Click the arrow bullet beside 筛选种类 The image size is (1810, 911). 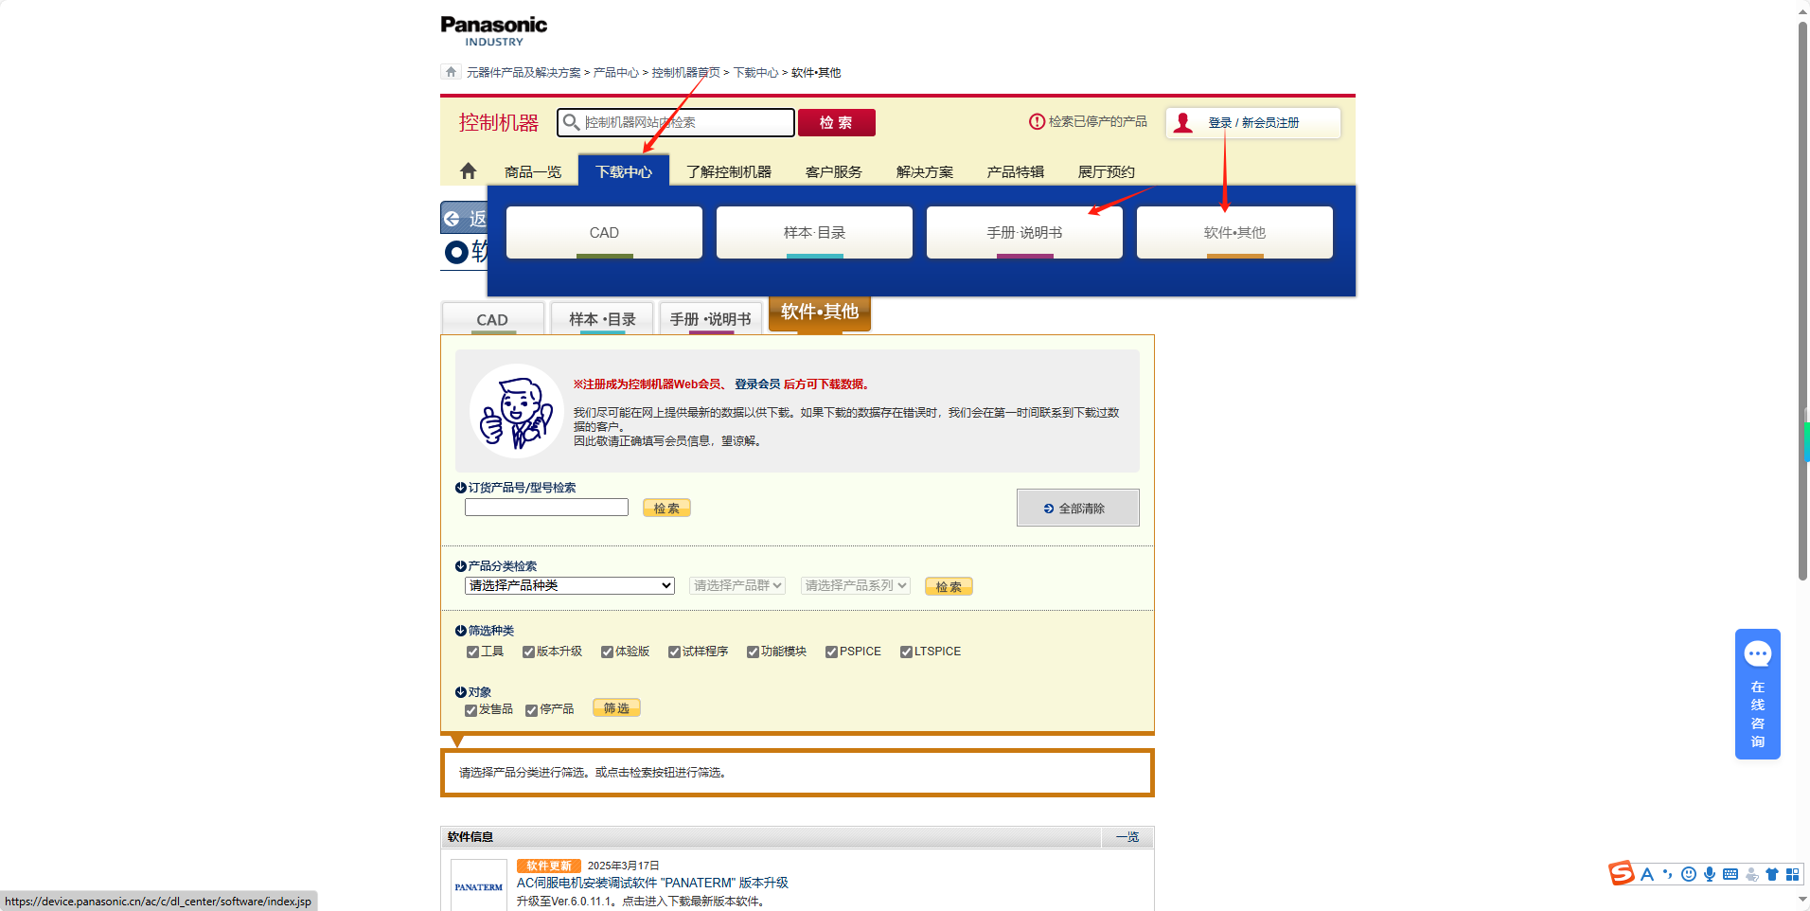pyautogui.click(x=461, y=631)
